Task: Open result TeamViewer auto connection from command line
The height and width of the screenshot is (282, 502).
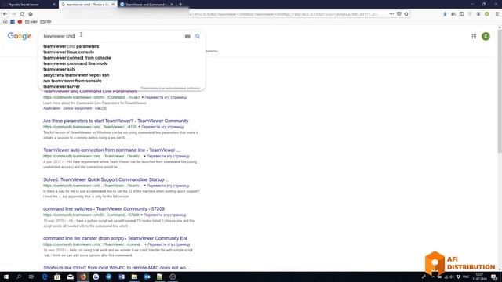Action: (x=111, y=150)
